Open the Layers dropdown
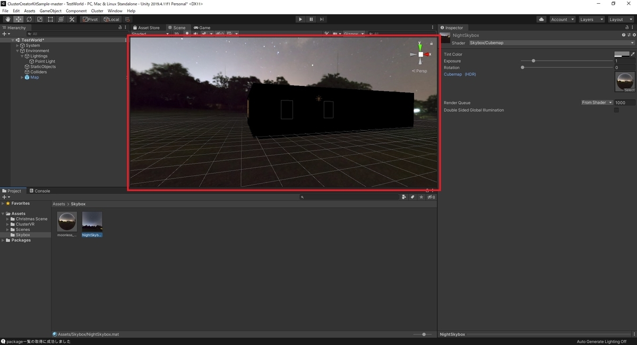 tap(591, 20)
